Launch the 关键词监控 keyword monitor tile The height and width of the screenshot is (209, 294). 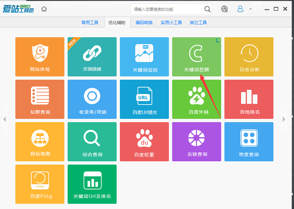coord(144,57)
